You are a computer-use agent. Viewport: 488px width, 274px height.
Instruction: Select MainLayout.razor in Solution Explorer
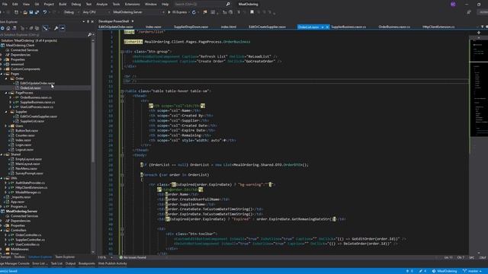(x=27, y=164)
